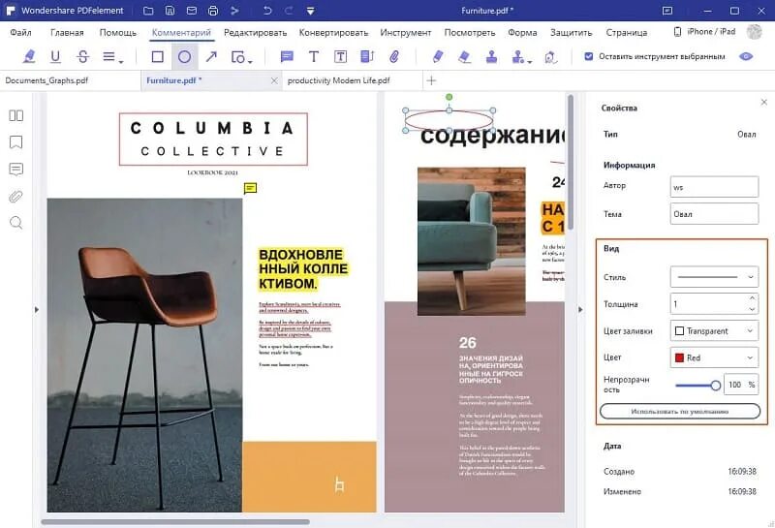775x528 pixels.
Task: Open the Цвет заливки fill color dropdown
Action: (714, 330)
